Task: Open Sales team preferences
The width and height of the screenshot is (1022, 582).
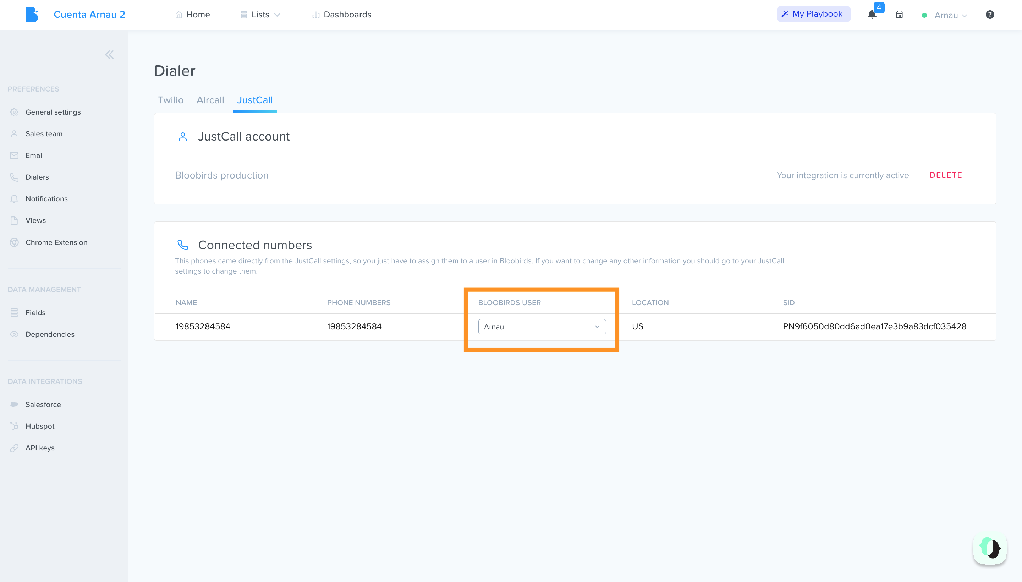Action: (44, 134)
